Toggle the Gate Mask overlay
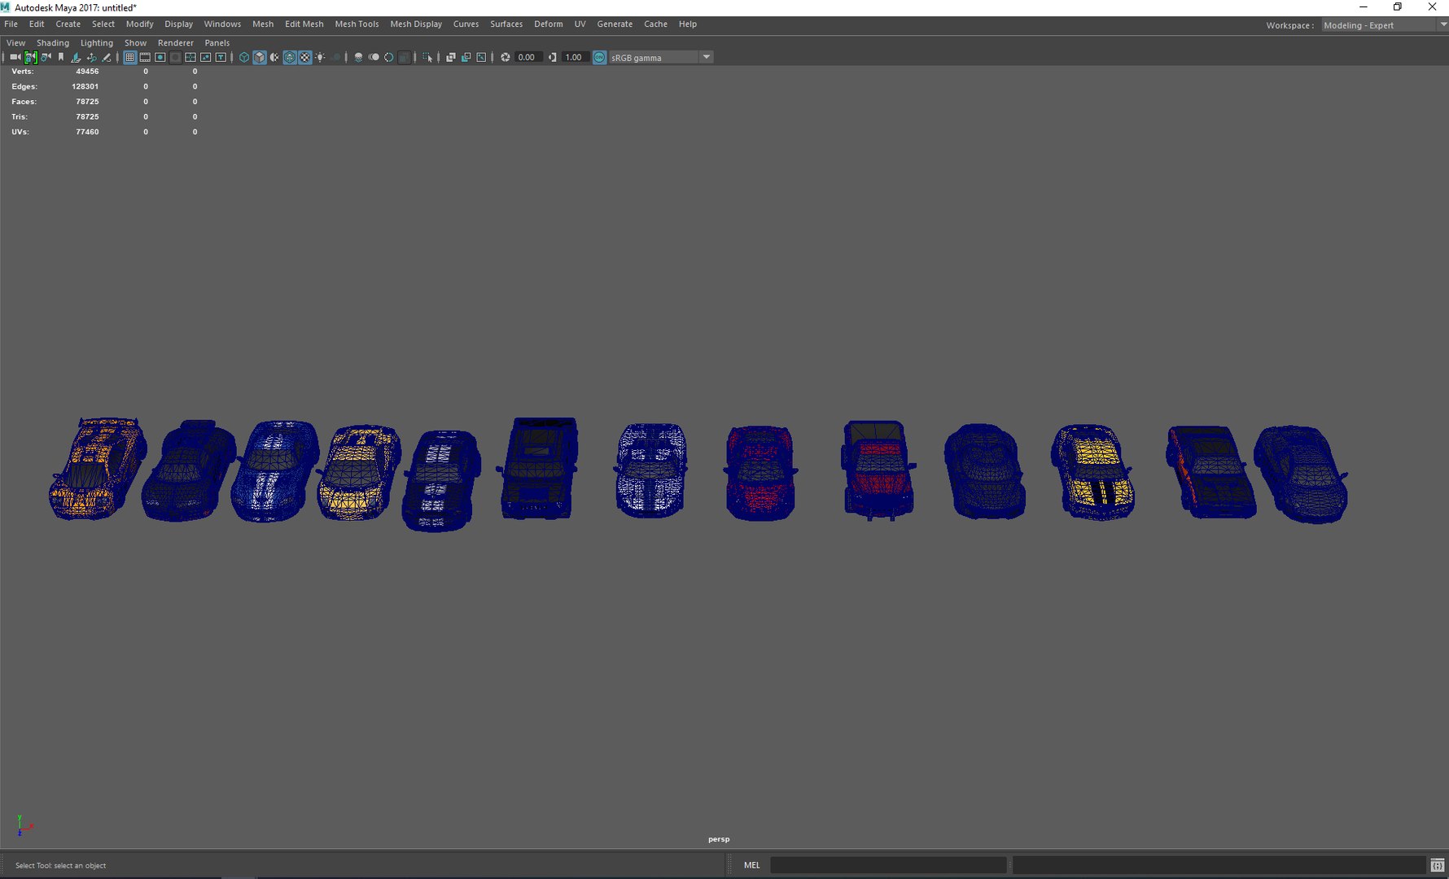The height and width of the screenshot is (879, 1449). click(175, 57)
